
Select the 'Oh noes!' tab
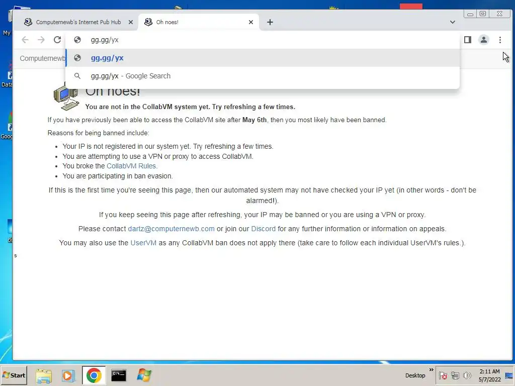pos(199,22)
